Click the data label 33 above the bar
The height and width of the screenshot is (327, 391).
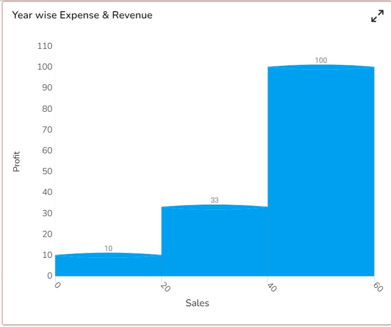point(215,200)
